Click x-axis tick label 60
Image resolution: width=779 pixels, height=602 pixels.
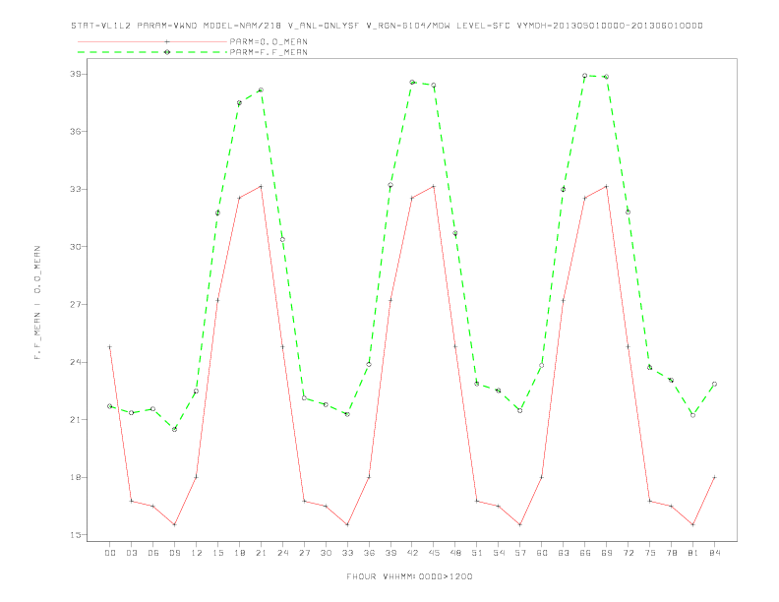click(x=542, y=553)
